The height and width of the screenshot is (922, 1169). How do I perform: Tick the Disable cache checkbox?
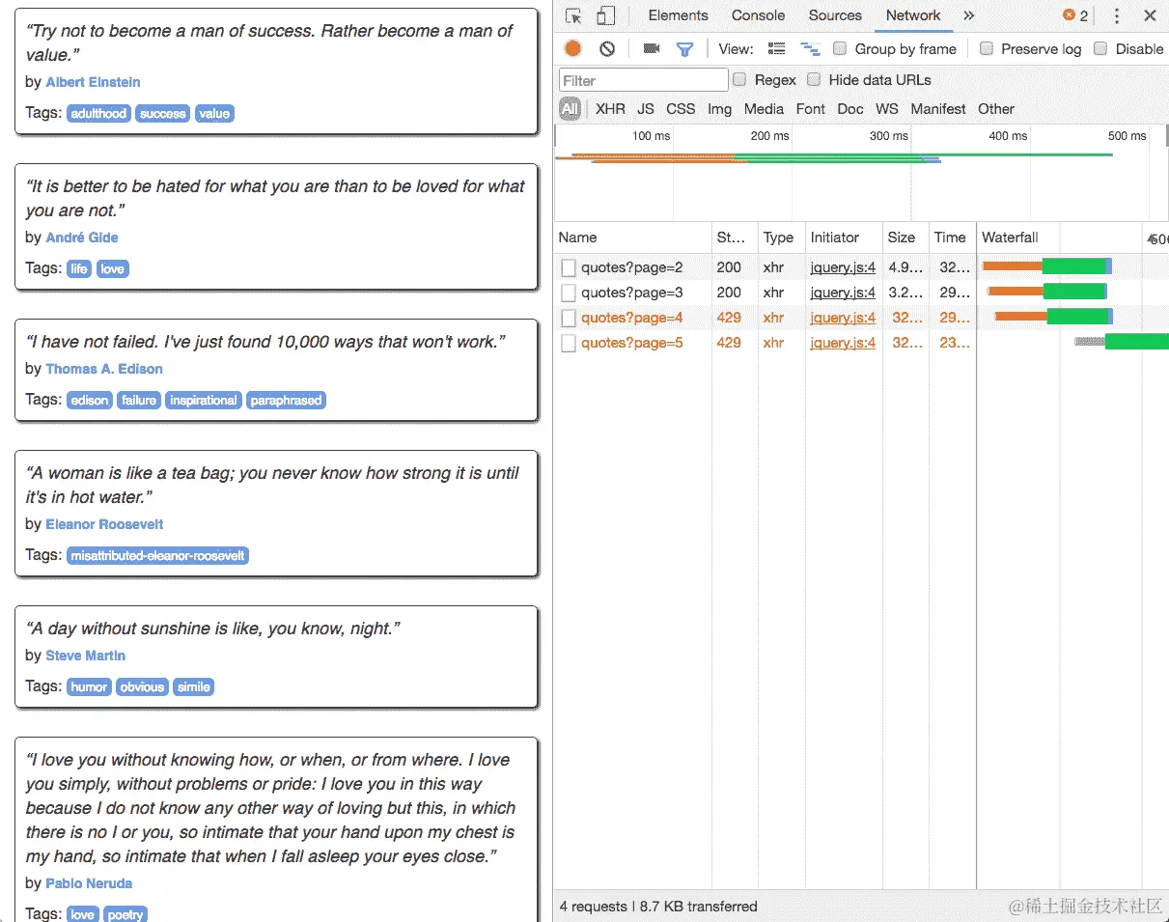(1100, 48)
